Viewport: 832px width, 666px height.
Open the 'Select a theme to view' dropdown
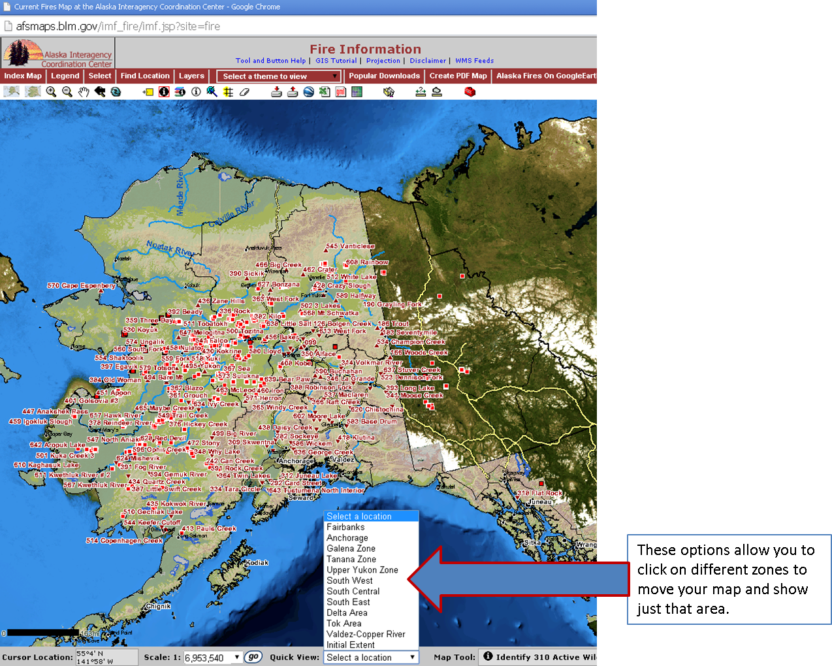279,76
